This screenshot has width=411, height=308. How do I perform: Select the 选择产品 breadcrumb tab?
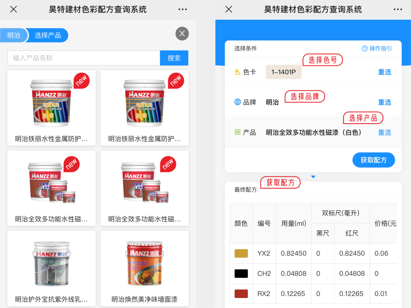click(x=48, y=35)
